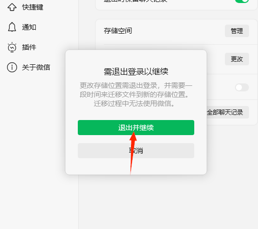Enable the grey switch below 更改

pyautogui.click(x=242, y=87)
